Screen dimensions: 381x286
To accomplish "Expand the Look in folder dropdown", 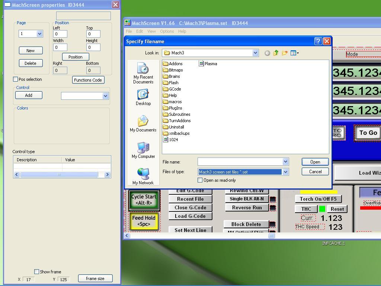I will click(255, 53).
